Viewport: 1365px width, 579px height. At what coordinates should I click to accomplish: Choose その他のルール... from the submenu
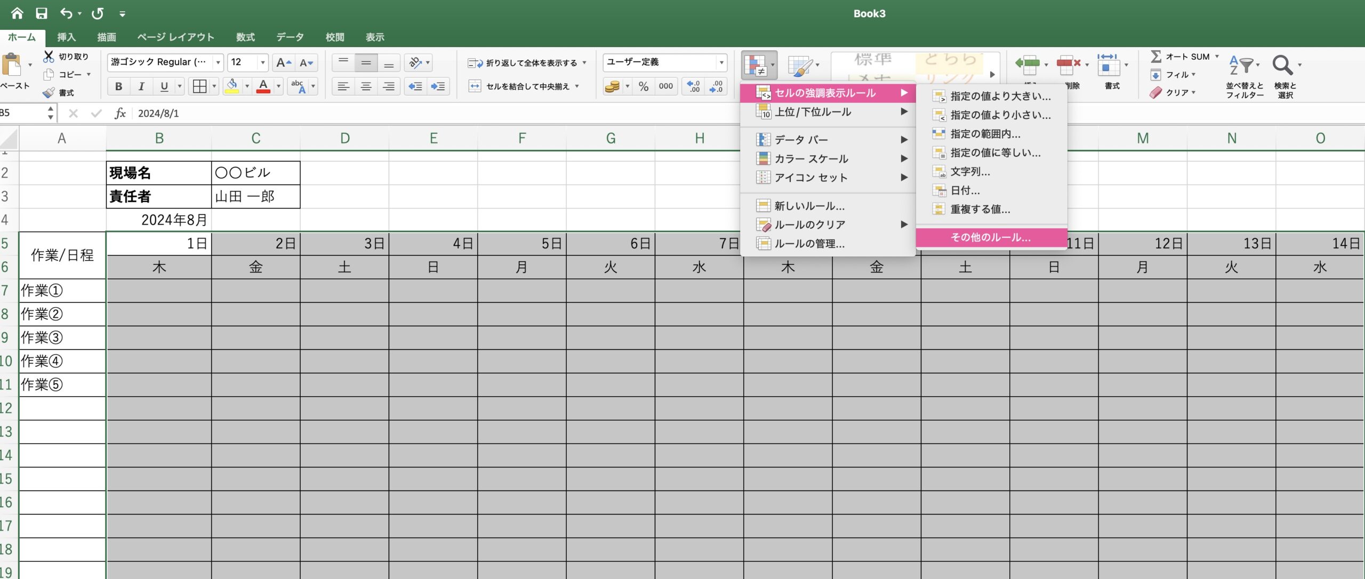click(x=991, y=238)
